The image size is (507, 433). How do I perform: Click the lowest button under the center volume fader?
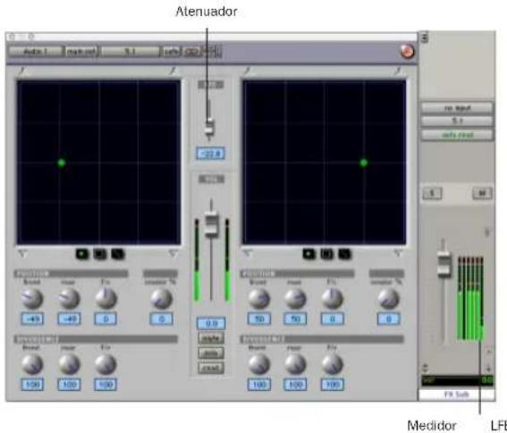(x=211, y=368)
